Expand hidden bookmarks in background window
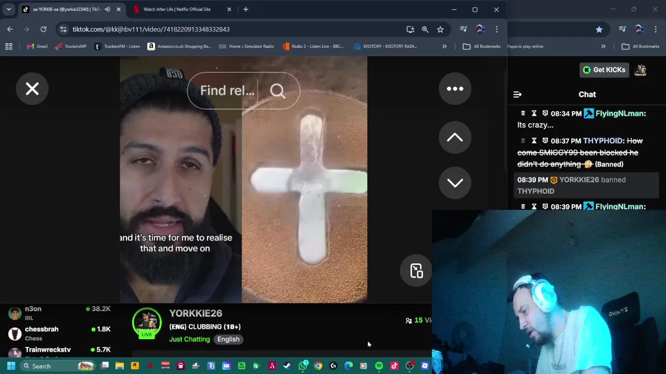Screen dimensions: 666x374 (603, 46)
